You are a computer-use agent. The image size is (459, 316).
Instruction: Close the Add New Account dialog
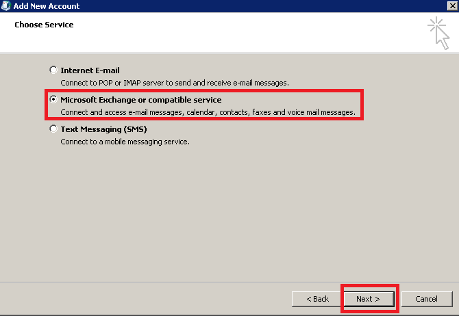452,6
